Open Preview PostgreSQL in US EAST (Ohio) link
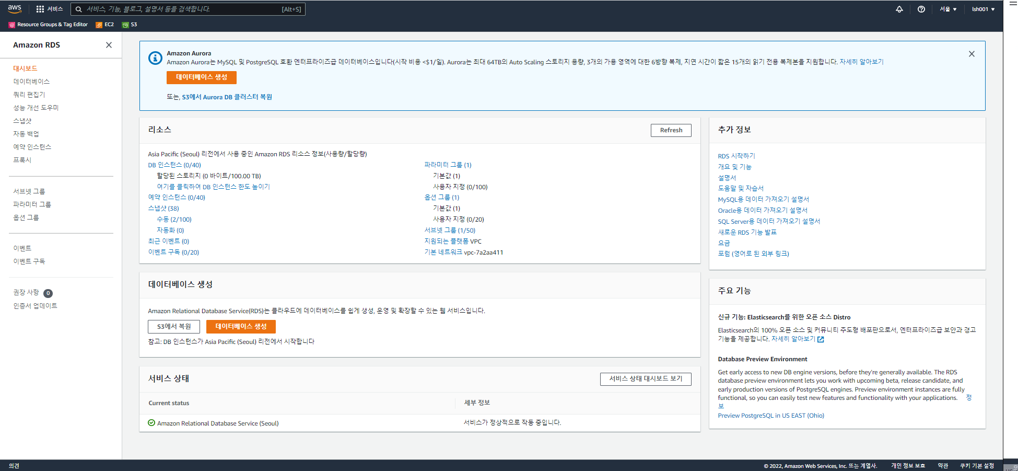This screenshot has height=471, width=1018. click(771, 416)
